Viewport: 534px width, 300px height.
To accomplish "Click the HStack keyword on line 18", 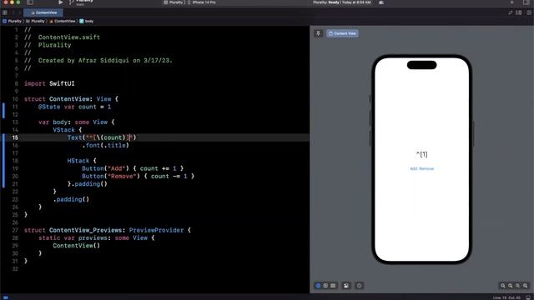I will 78,161.
